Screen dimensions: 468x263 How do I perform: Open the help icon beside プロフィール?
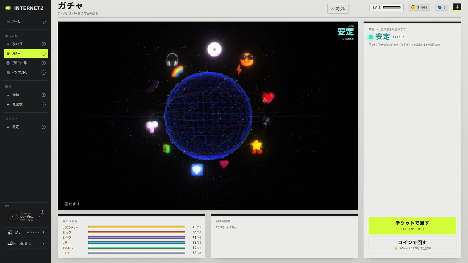pos(44,63)
